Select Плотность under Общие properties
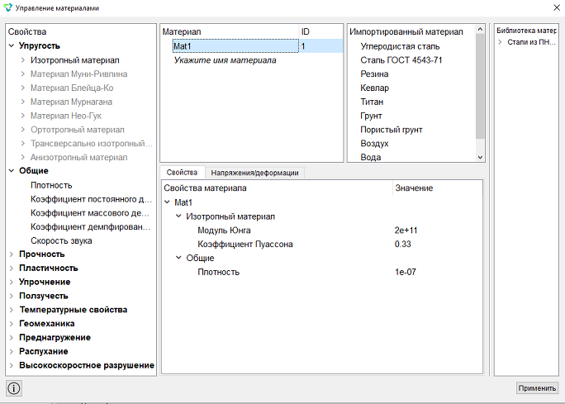 click(x=51, y=185)
